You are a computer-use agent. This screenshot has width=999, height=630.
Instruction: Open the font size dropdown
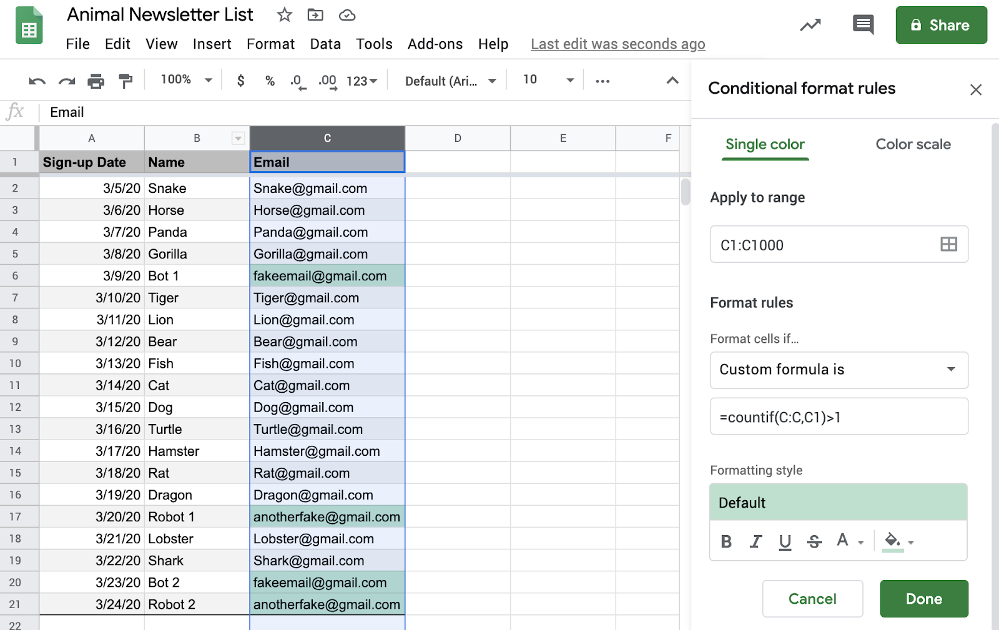tap(548, 80)
